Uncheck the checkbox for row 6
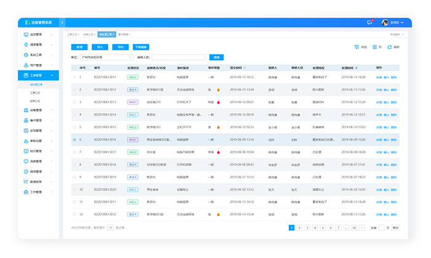Viewport: 431px width, 258px height. pyautogui.click(x=75, y=139)
